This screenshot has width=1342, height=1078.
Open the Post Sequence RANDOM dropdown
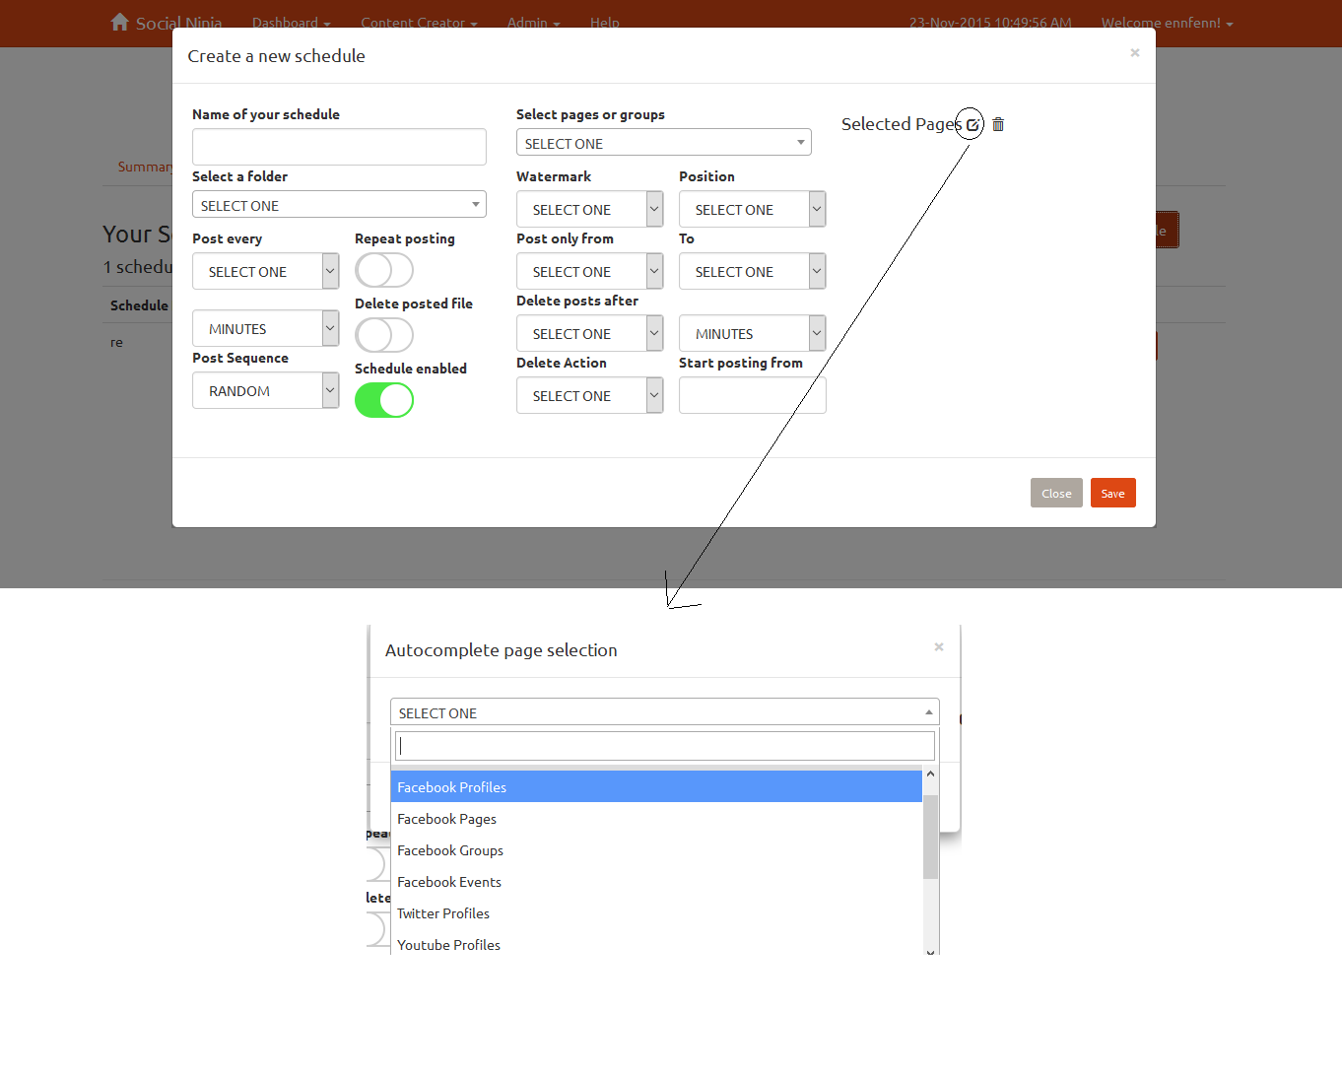(265, 391)
